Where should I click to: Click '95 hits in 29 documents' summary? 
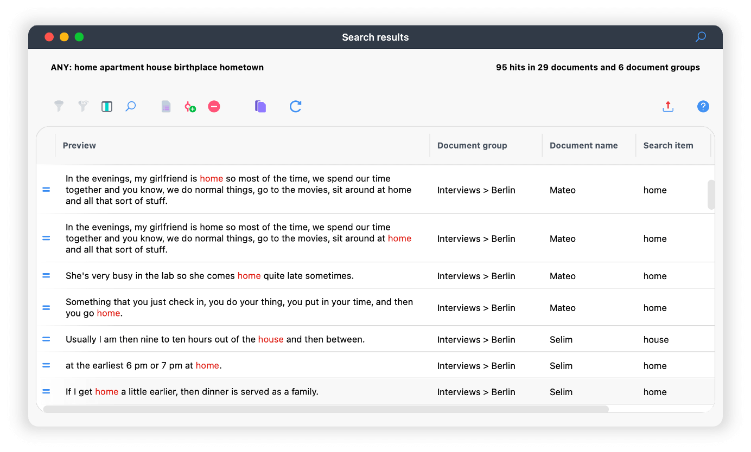(598, 68)
